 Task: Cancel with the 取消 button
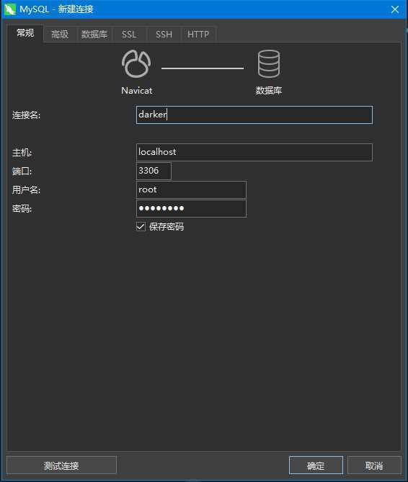374,465
